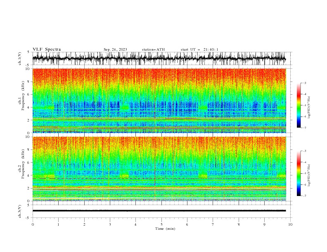Click the "-7" tick on ch.1 colorbar
Viewport: 327px width, 252px height.
click(305, 128)
